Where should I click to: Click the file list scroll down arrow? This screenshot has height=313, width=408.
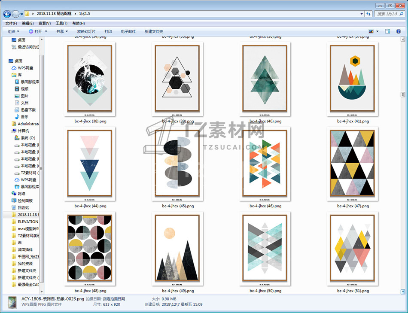click(403, 292)
